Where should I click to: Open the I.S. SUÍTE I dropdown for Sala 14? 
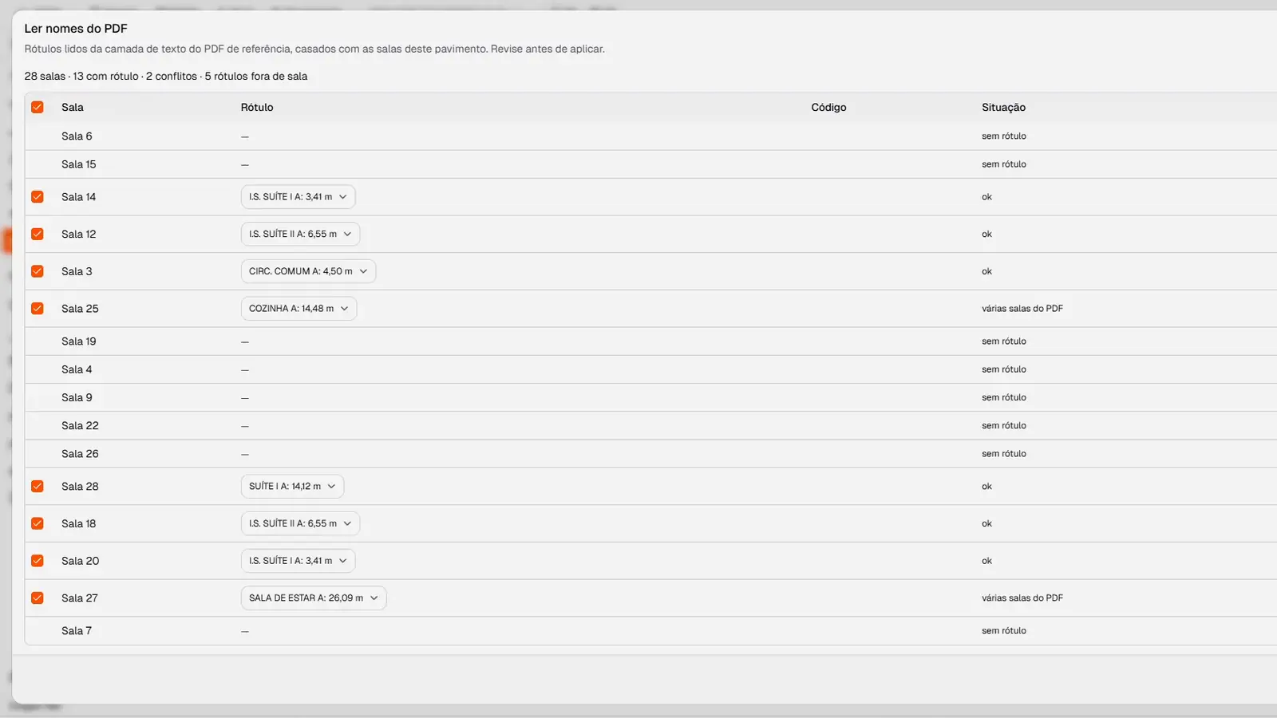pos(298,196)
